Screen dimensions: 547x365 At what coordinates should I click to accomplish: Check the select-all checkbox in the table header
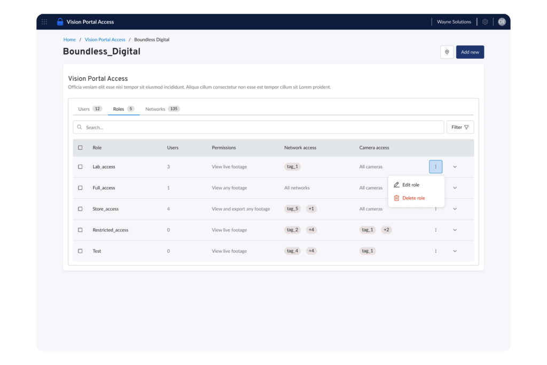click(81, 147)
